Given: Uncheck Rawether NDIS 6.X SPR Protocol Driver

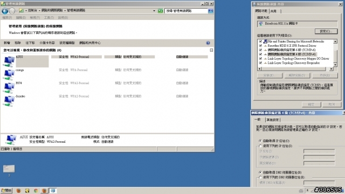Looking at the screenshot, I should tap(260, 46).
